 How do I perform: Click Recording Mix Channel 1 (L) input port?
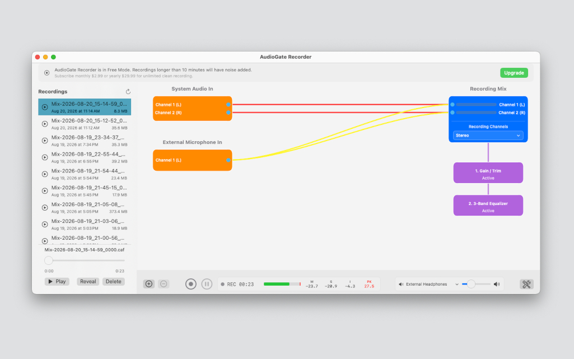[x=452, y=105]
